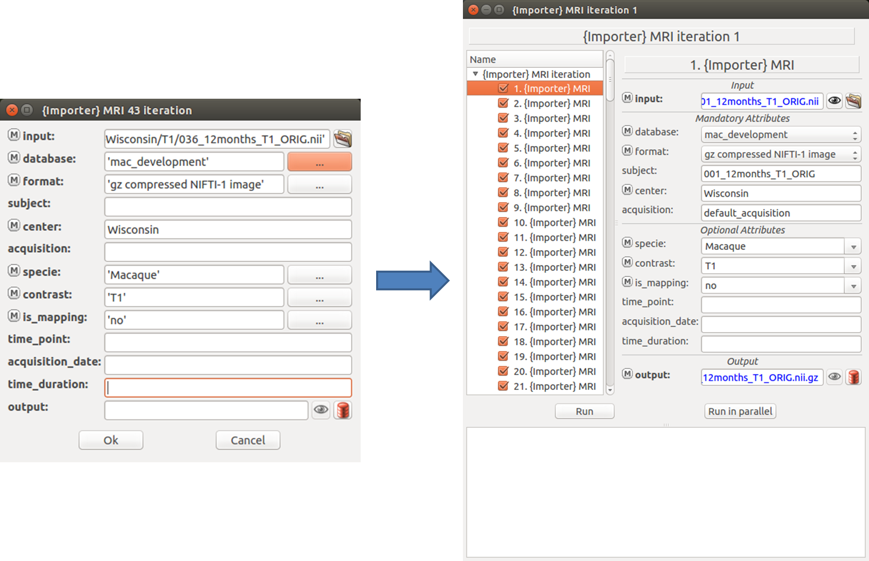Viewport: 869px width, 561px height.
Task: Open folder browse icon beside right input field
Action: (x=854, y=101)
